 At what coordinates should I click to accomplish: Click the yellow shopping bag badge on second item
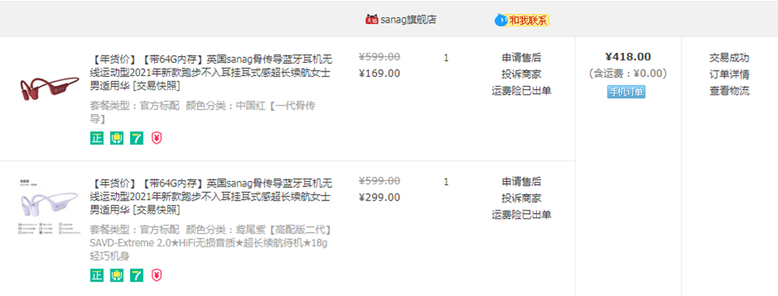117,275
